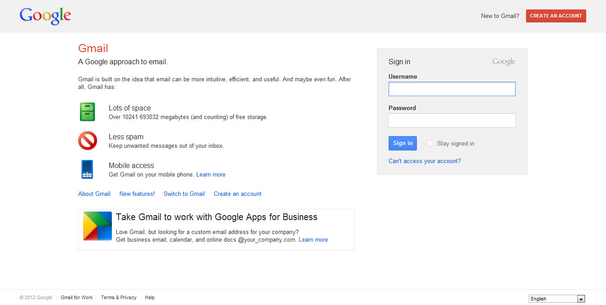
Task: Open Terms & Privacy footer link
Action: (119, 297)
